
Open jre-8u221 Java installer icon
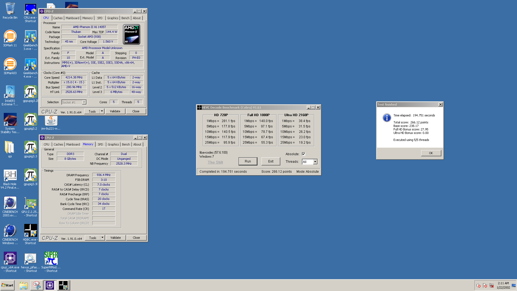click(x=51, y=123)
